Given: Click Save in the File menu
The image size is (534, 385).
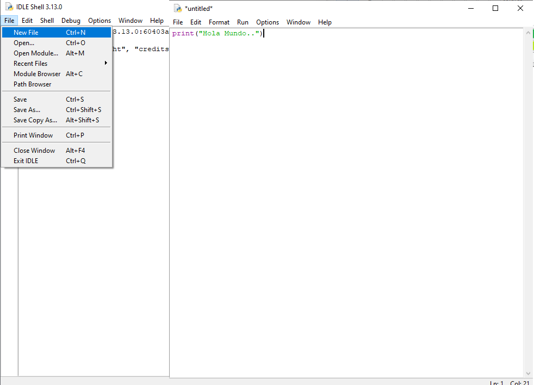Looking at the screenshot, I should [57, 100].
